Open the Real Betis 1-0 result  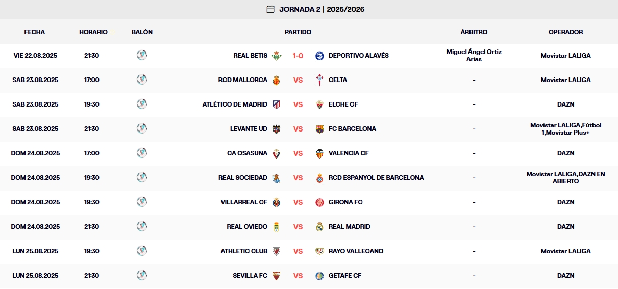coord(298,56)
